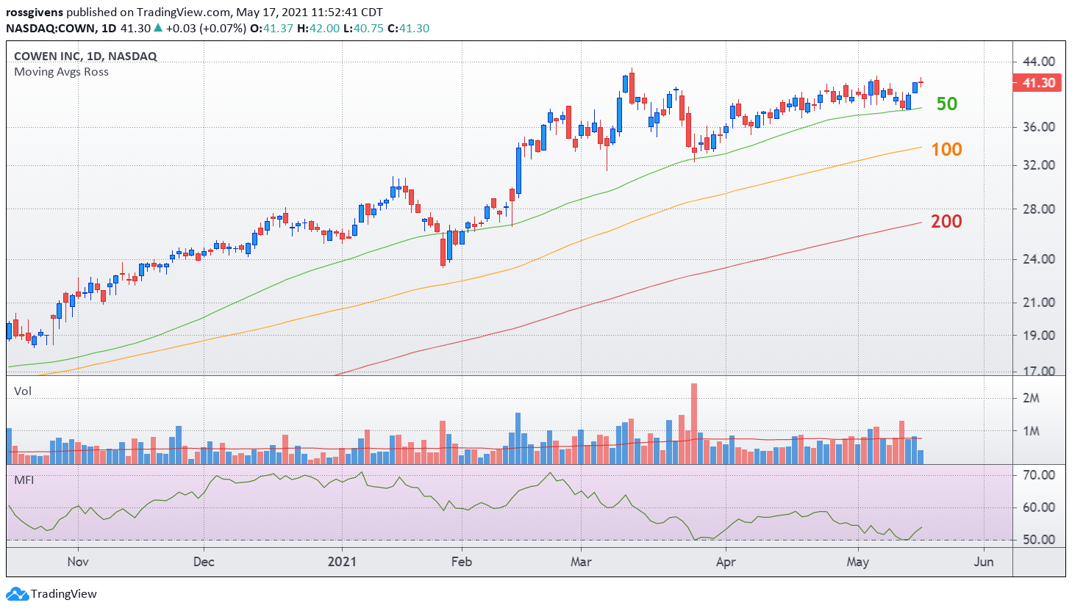Select the COWEN INC, 1D, NASDAQ title
The height and width of the screenshot is (611, 1072).
pos(85,56)
